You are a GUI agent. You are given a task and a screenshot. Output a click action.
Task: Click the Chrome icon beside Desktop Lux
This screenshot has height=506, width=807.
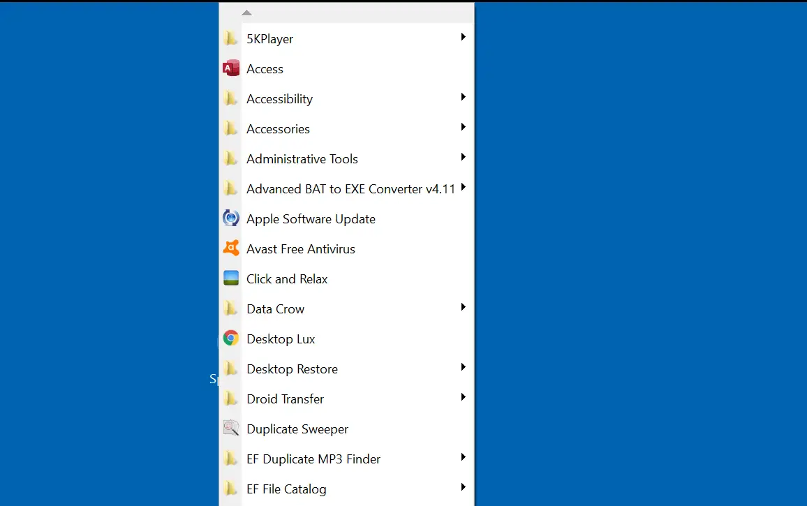pyautogui.click(x=230, y=338)
